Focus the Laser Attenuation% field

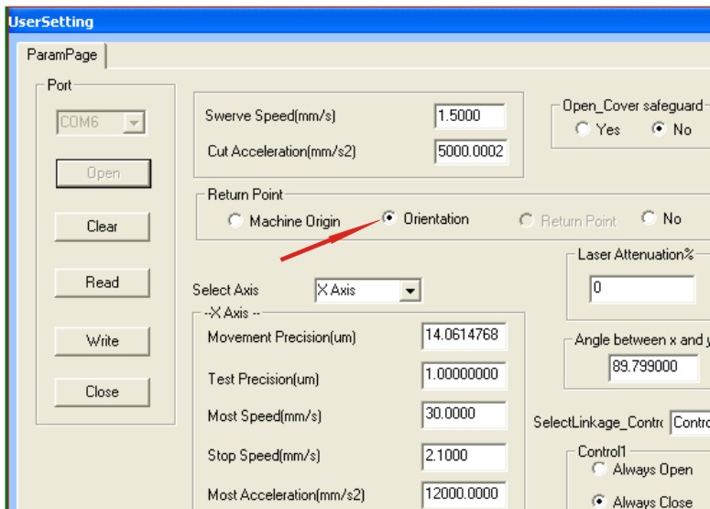pos(641,290)
